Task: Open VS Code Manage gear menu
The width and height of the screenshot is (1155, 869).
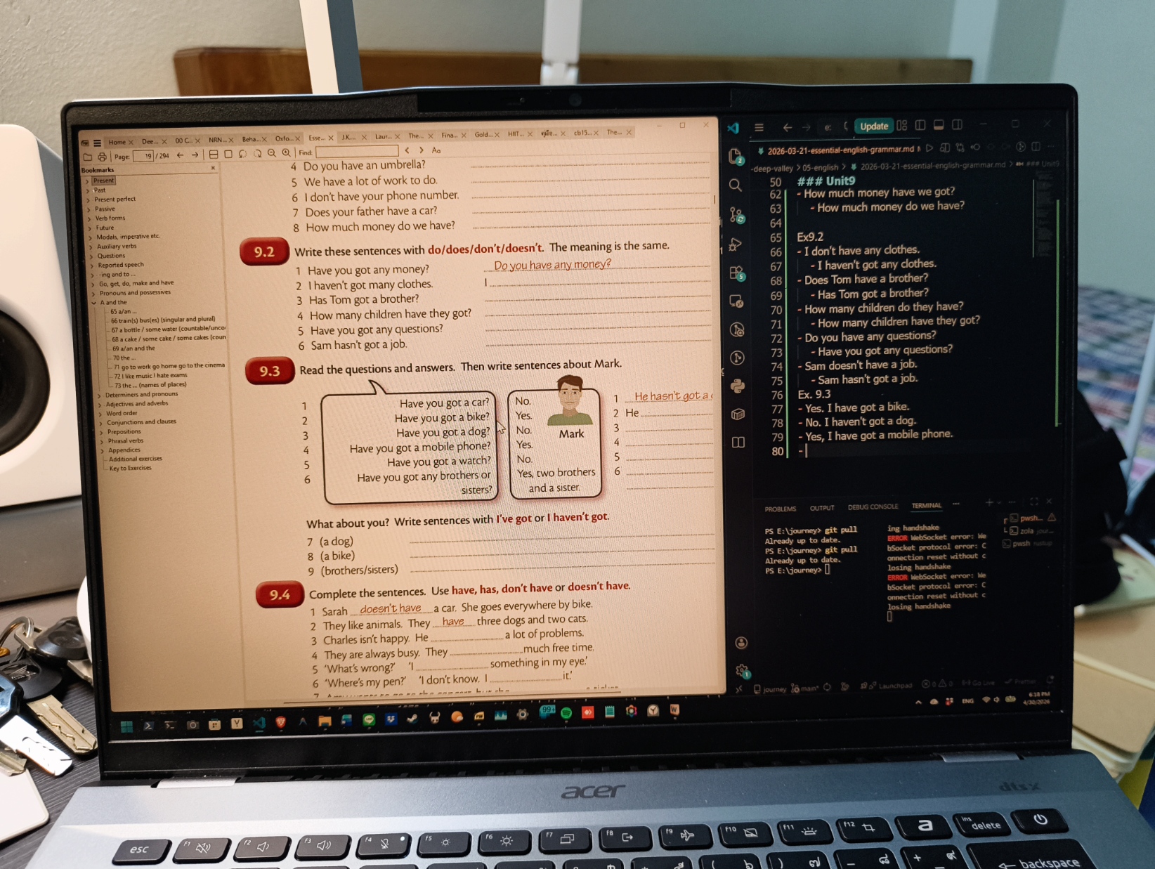Action: pyautogui.click(x=742, y=671)
